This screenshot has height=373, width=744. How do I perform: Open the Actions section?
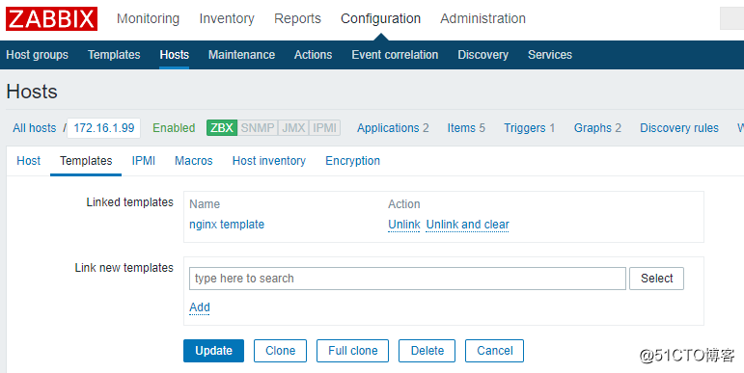coord(314,55)
